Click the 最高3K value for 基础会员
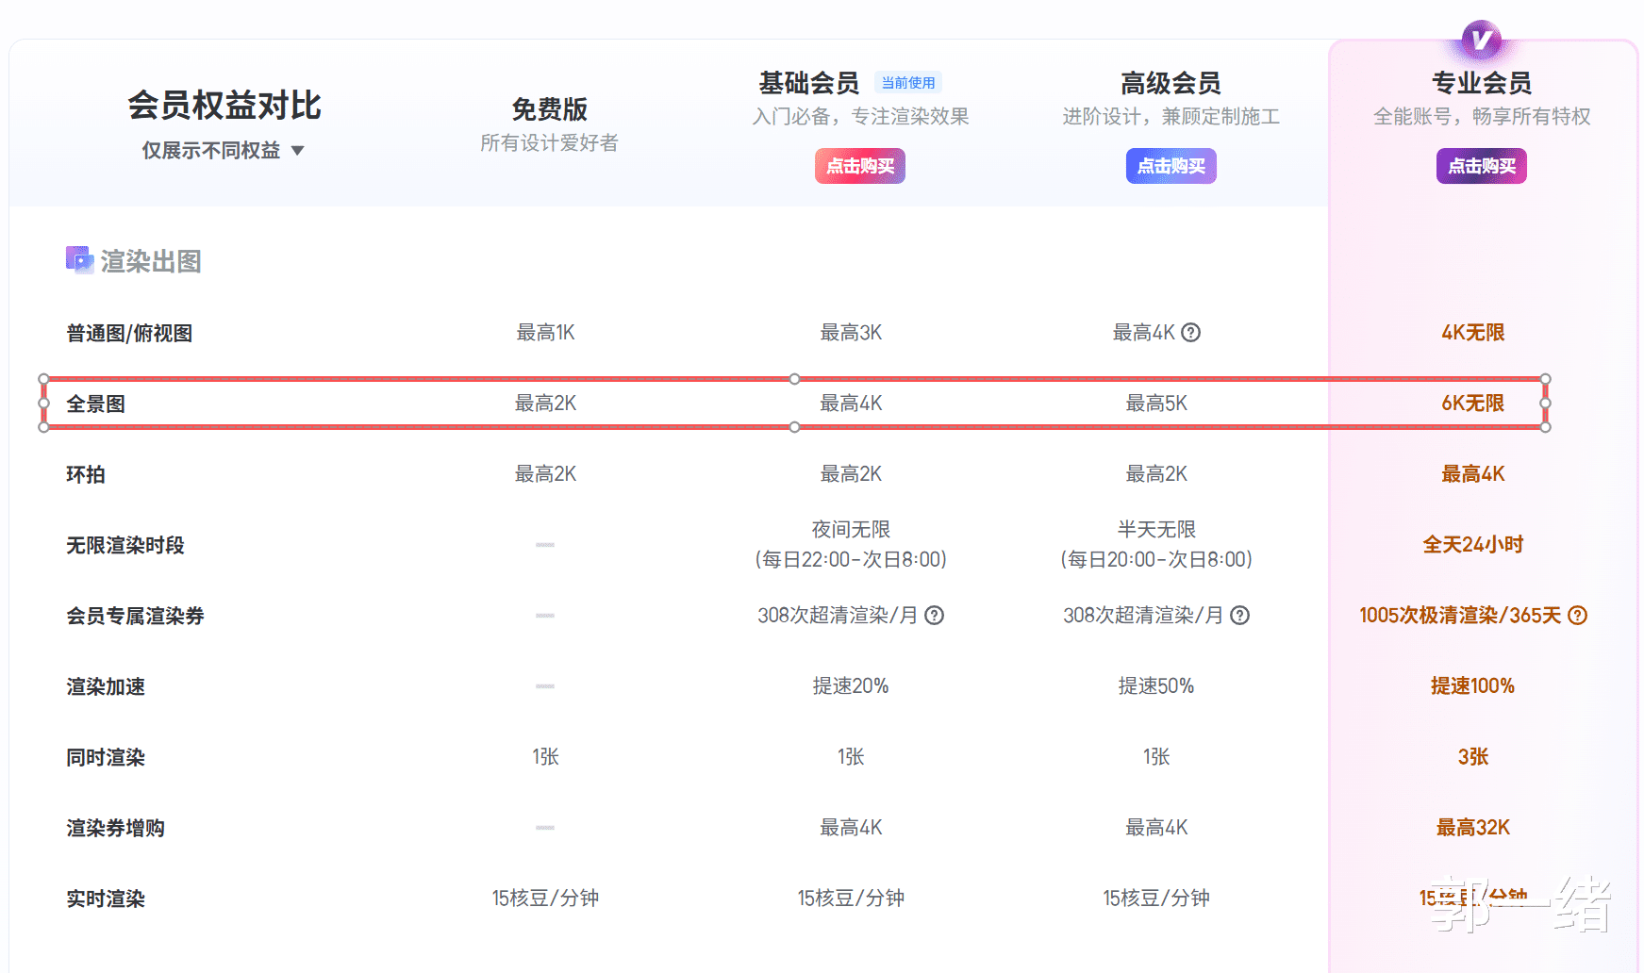The width and height of the screenshot is (1644, 973). (x=851, y=333)
